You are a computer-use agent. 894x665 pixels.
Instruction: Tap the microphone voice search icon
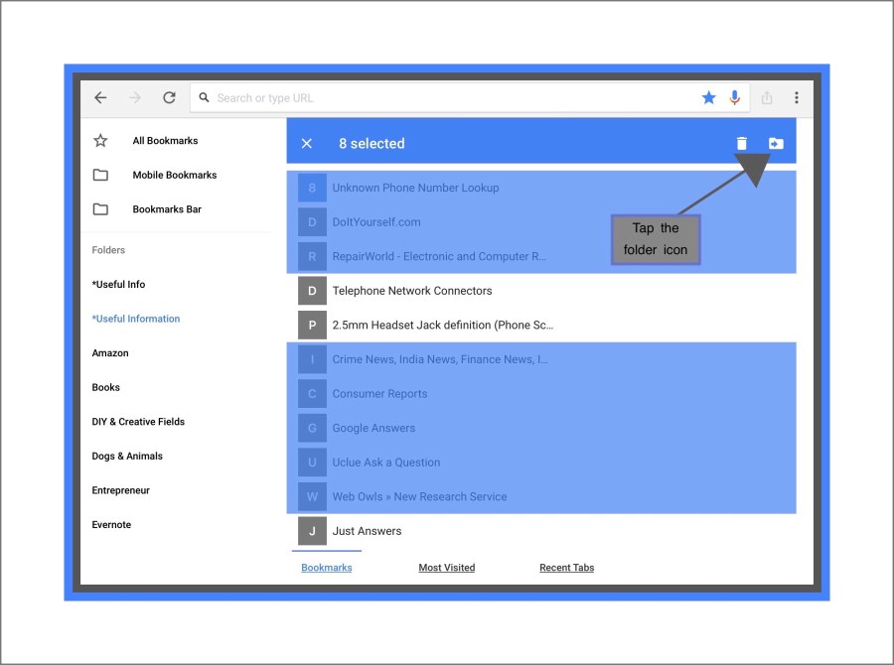tap(735, 98)
